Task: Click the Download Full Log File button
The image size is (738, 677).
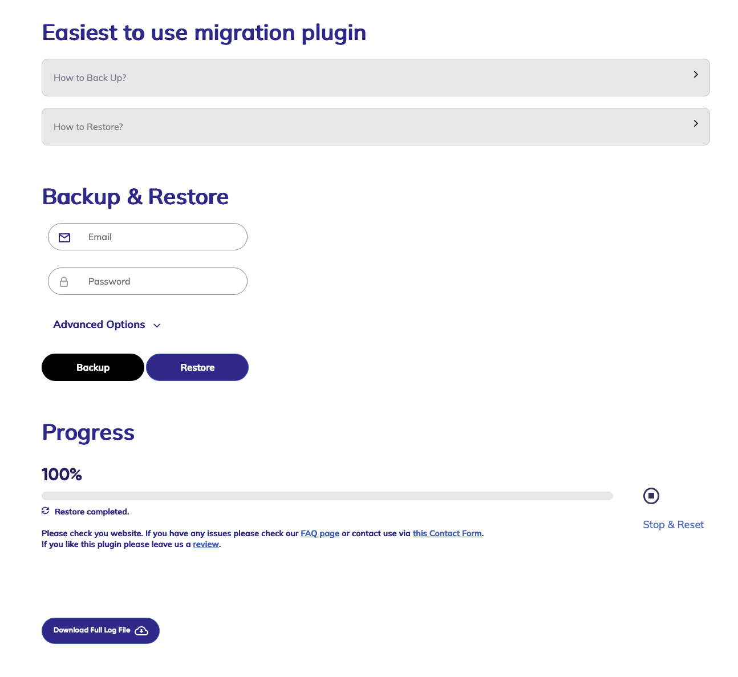Action: (92, 630)
